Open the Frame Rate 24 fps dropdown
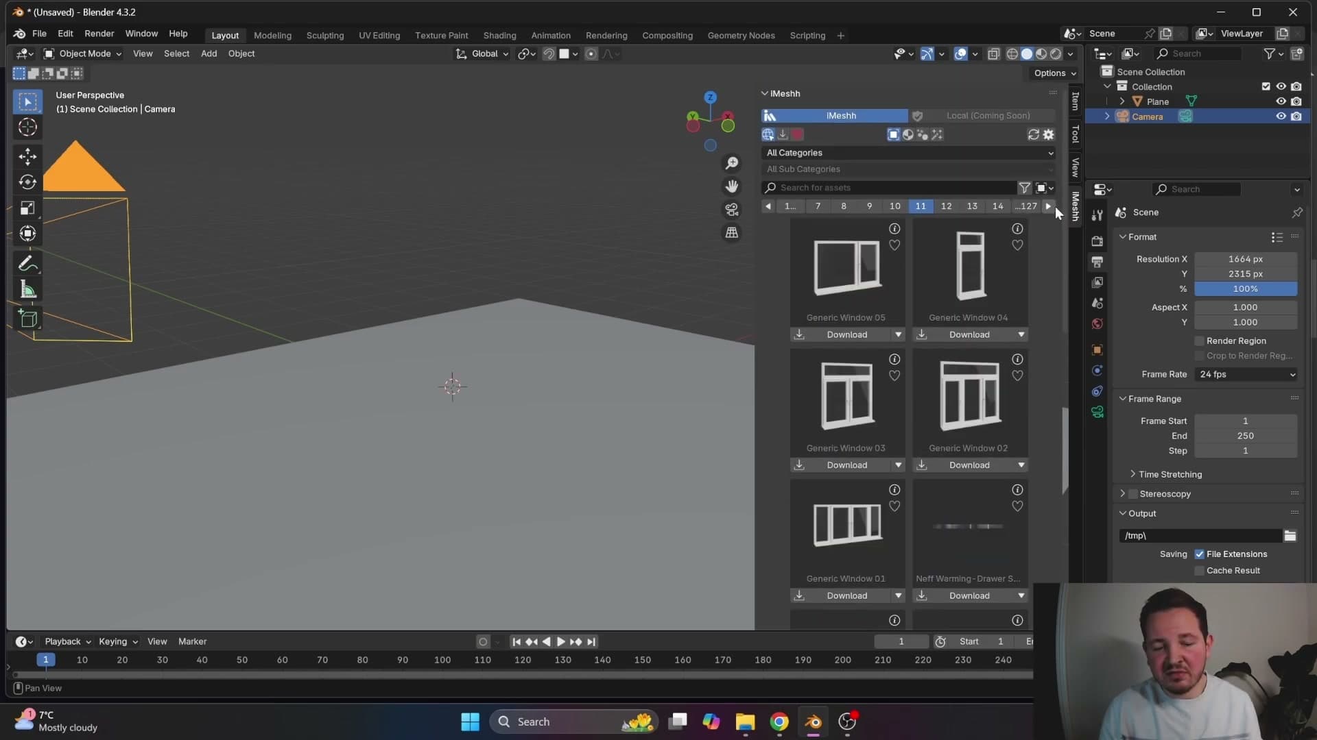1317x740 pixels. [x=1246, y=375]
